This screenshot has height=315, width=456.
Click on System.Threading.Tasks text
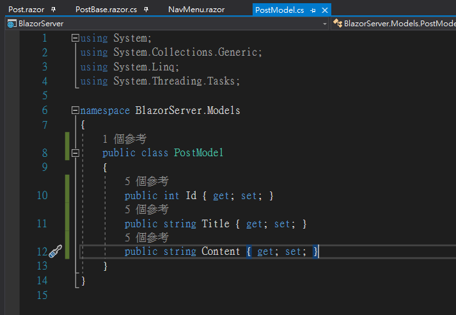[x=174, y=81]
